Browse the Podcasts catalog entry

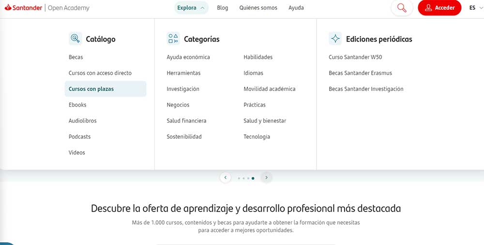(79, 137)
